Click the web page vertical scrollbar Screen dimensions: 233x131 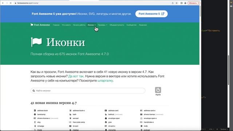coord(200,11)
